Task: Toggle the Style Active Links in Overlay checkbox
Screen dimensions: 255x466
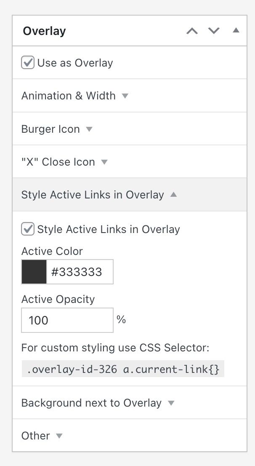Action: tap(28, 229)
